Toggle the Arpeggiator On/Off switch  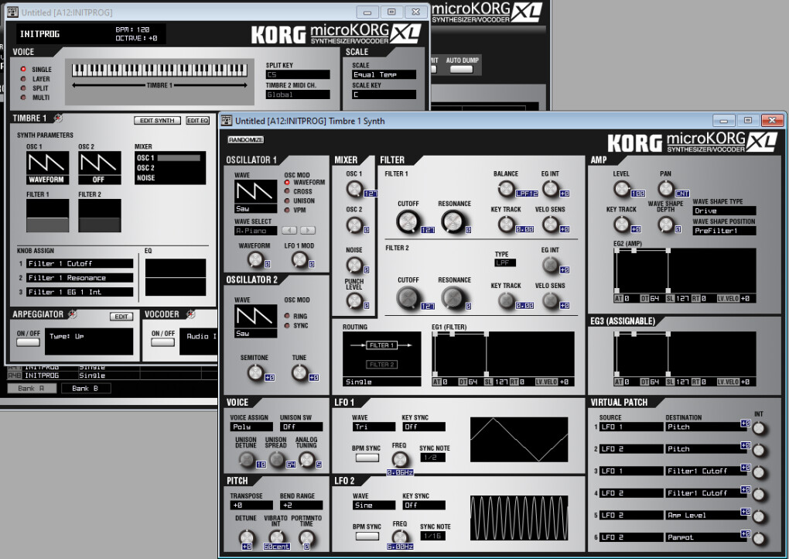28,342
